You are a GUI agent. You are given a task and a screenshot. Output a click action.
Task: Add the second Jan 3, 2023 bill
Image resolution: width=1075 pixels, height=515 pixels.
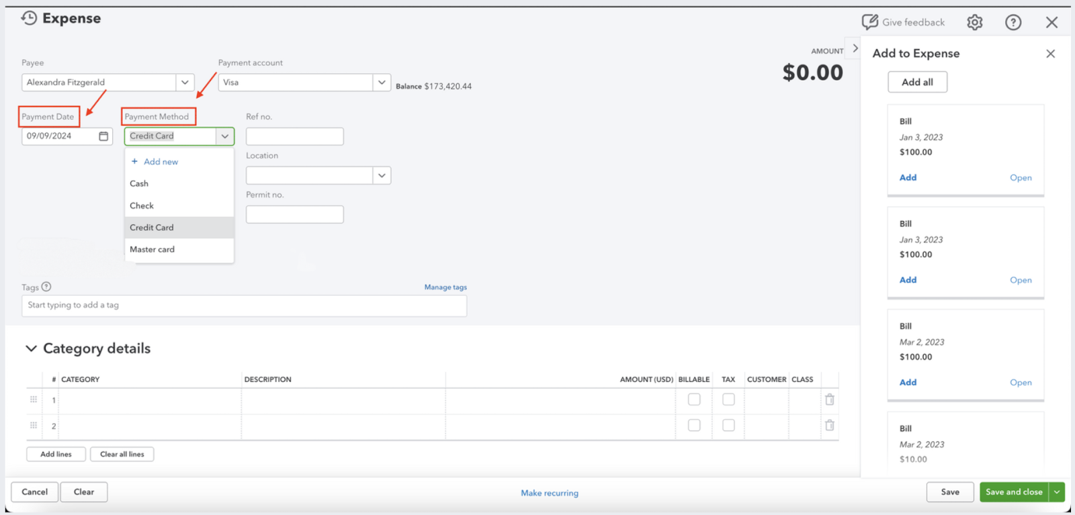click(x=908, y=280)
